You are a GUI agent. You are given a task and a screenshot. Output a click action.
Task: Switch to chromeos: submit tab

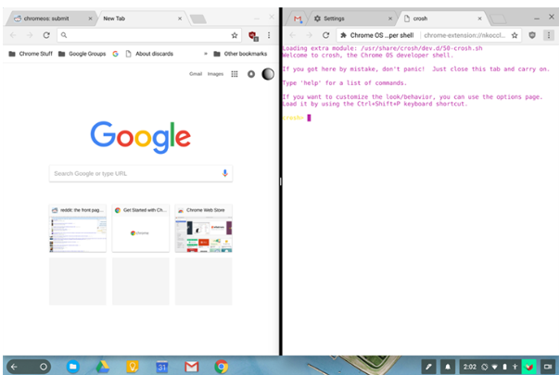pos(50,19)
